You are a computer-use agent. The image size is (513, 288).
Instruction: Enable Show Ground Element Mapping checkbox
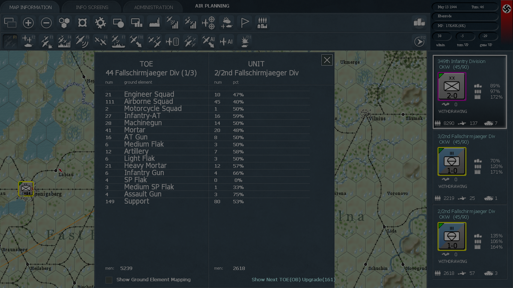[109, 280]
